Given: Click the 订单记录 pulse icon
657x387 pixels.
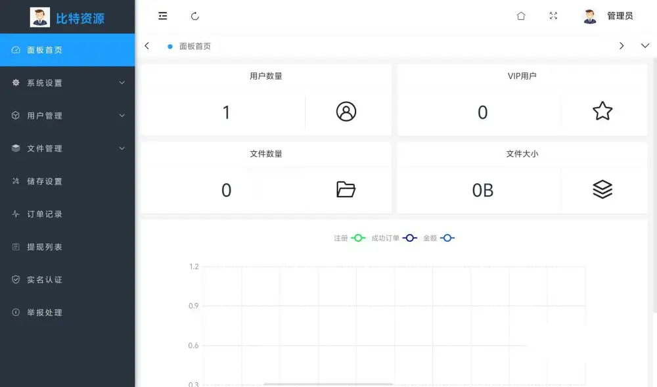Looking at the screenshot, I should [x=16, y=214].
